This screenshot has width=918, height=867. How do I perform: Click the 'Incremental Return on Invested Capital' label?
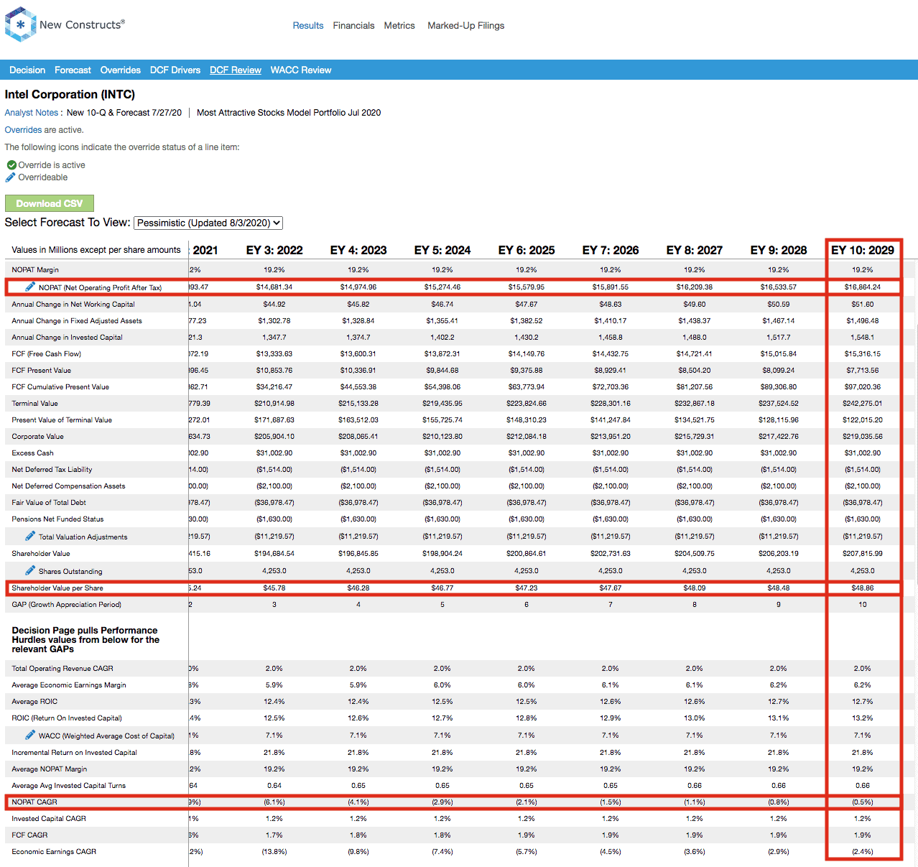click(x=74, y=753)
